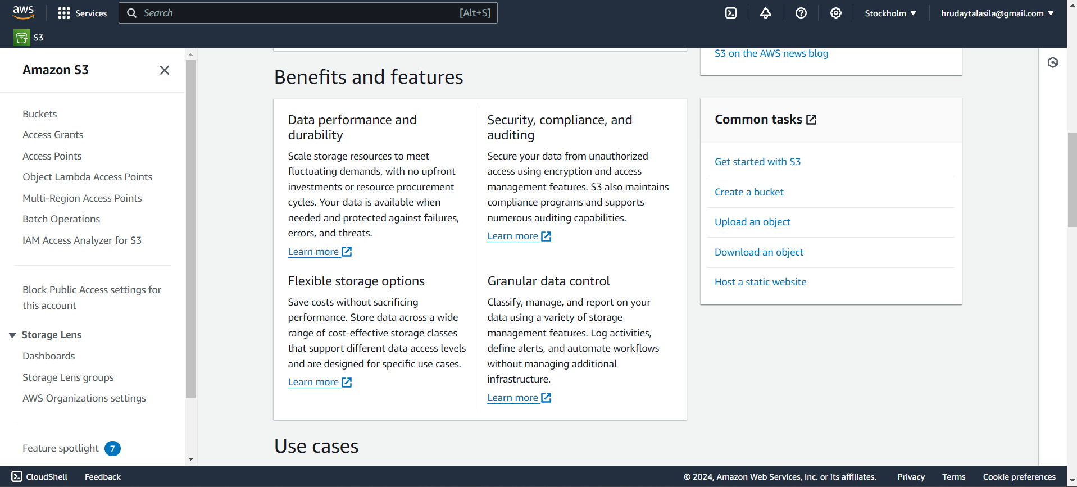Click the S3 service icon shortcut
Image resolution: width=1077 pixels, height=487 pixels.
point(22,38)
